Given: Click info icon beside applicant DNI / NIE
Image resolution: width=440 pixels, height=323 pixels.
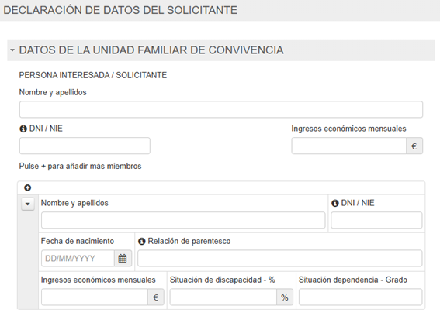Looking at the screenshot, I should tap(23, 129).
